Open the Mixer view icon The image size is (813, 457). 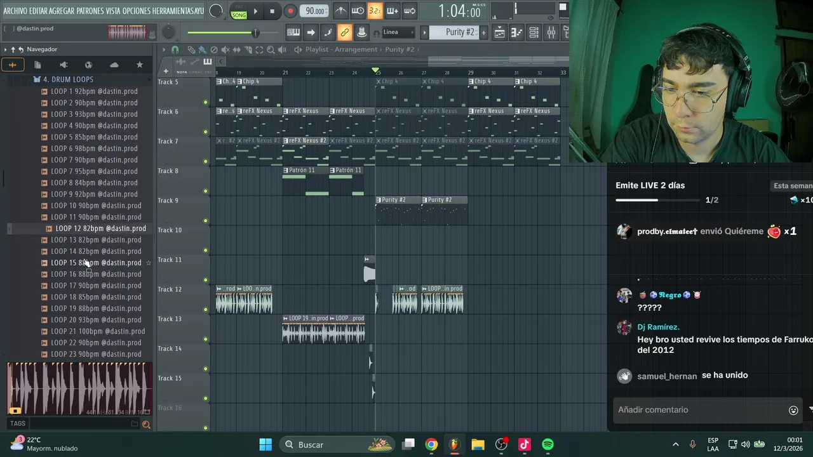[x=551, y=32]
